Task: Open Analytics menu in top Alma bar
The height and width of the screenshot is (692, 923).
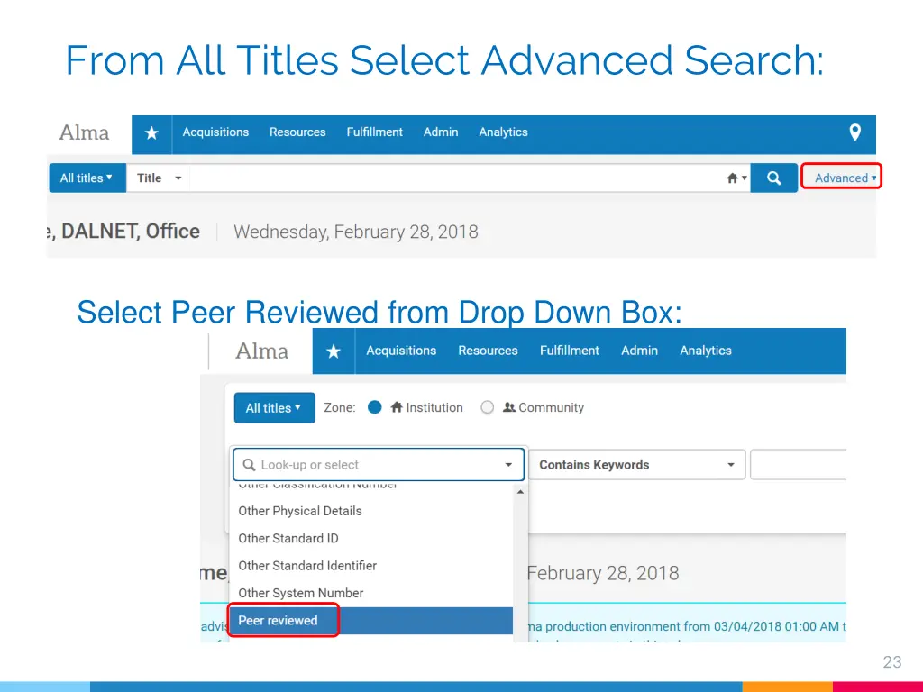Action: tap(503, 132)
